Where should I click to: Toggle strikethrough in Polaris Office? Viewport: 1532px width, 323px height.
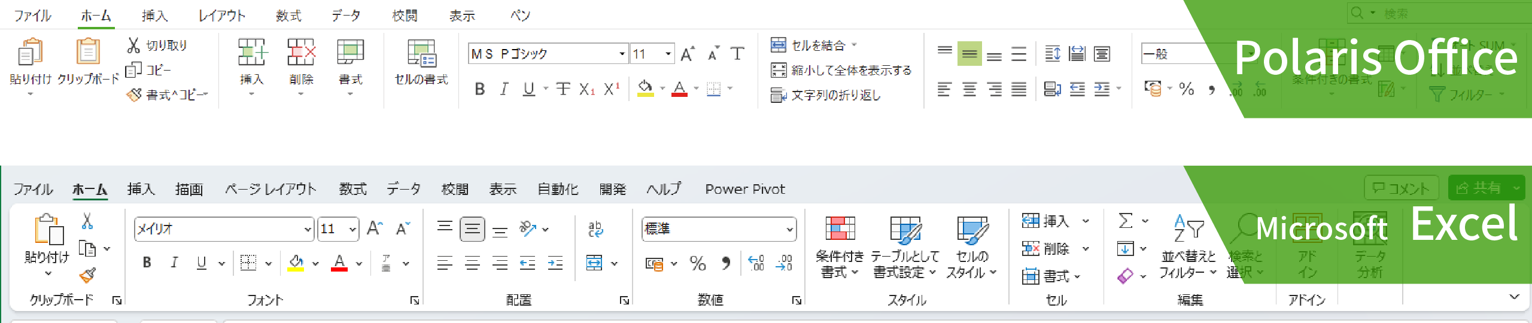point(563,89)
